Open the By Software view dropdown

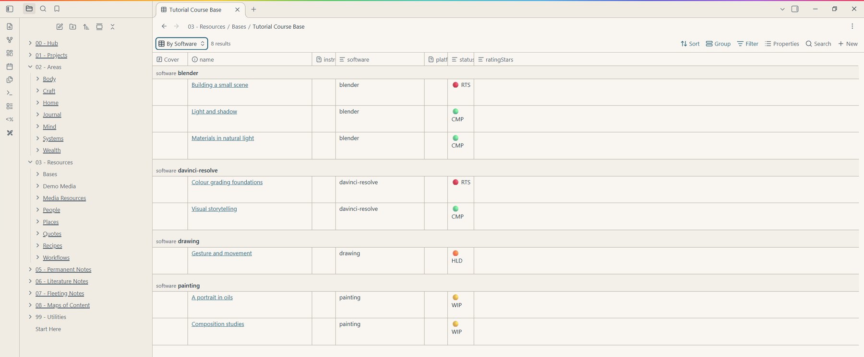182,44
